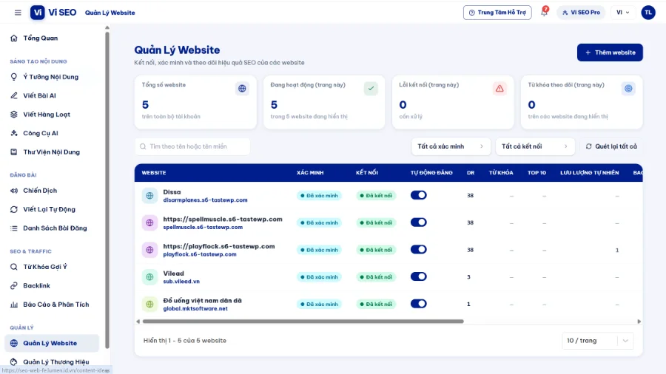Open Từ Khóa Gợi Ý menu item
This screenshot has height=374, width=666.
point(52,267)
